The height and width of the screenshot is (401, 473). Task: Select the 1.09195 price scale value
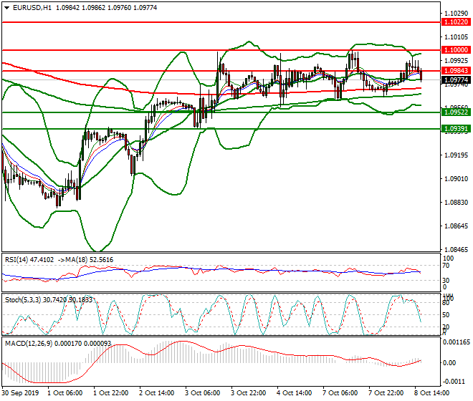tap(457, 155)
